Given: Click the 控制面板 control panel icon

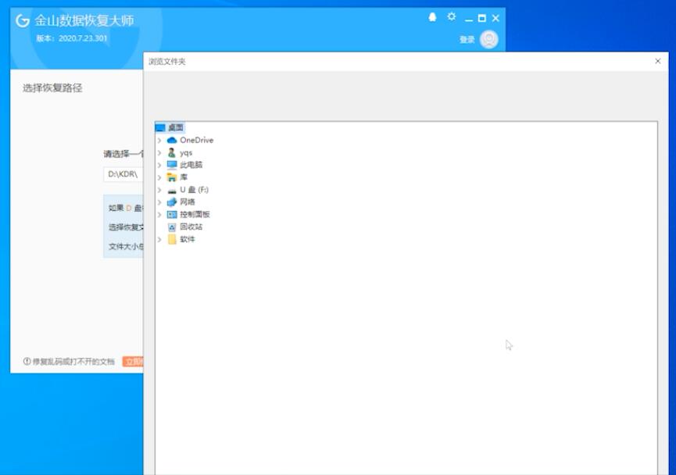Looking at the screenshot, I should (172, 214).
